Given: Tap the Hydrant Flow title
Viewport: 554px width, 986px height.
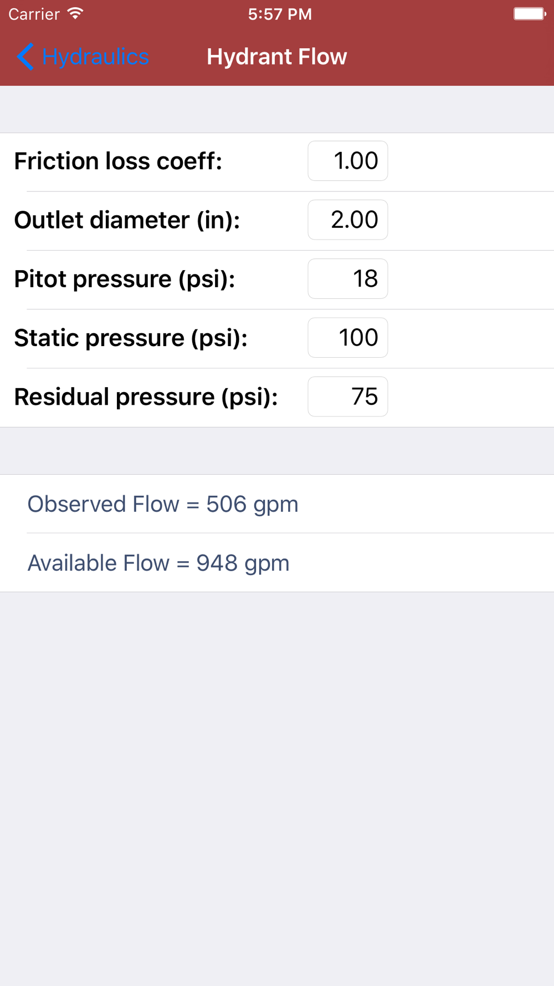Looking at the screenshot, I should click(277, 57).
